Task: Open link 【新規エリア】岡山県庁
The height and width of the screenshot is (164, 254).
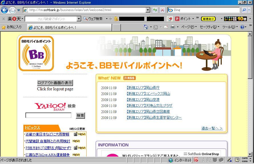Action: (143, 88)
